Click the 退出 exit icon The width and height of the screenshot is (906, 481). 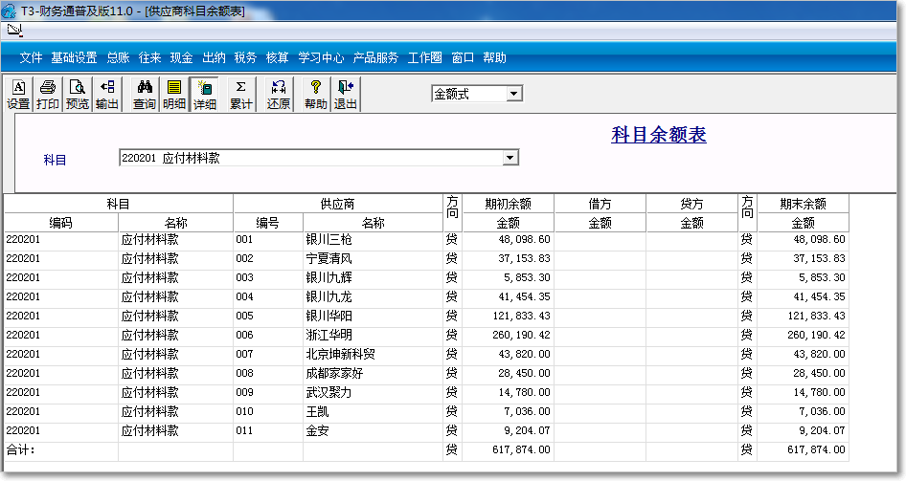coord(345,95)
